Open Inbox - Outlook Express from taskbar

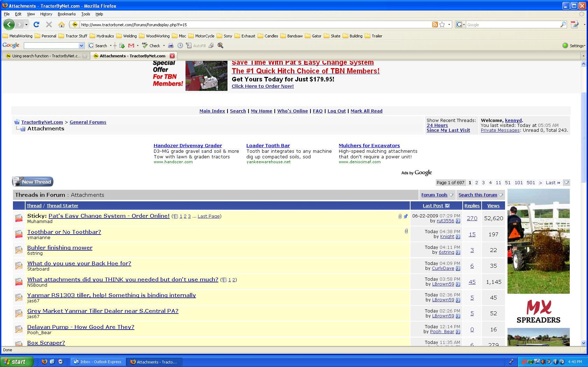click(x=98, y=362)
